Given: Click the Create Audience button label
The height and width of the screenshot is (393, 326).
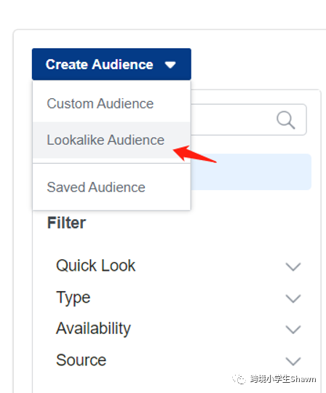Looking at the screenshot, I should [x=99, y=65].
